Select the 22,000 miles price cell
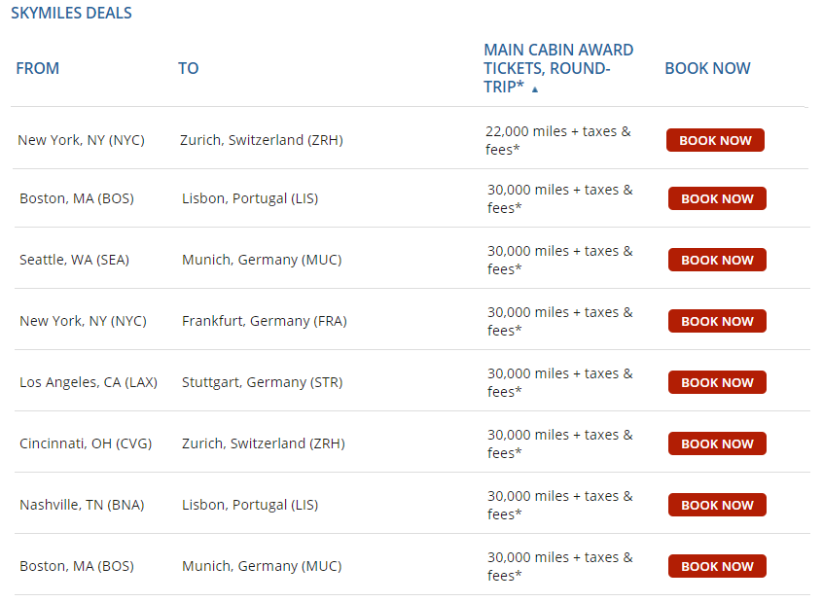Image resolution: width=823 pixels, height=602 pixels. coord(557,140)
